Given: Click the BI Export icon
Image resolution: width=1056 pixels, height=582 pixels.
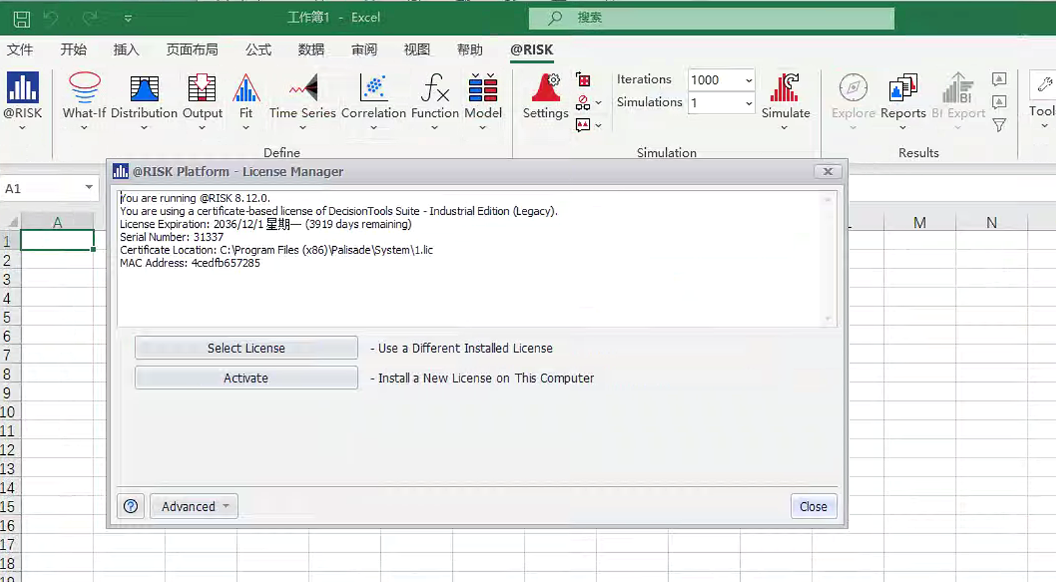Looking at the screenshot, I should click(x=958, y=89).
